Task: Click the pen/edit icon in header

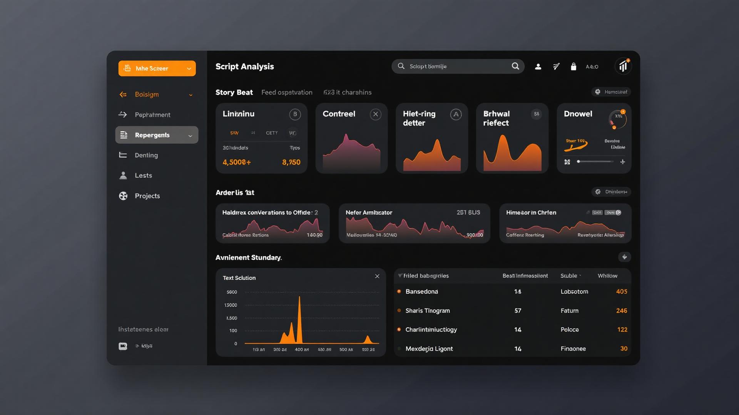Action: point(556,66)
